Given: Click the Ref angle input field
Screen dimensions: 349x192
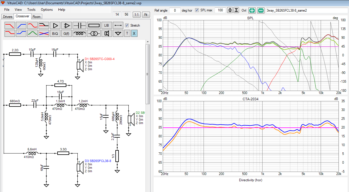Looking at the screenshot, I should pos(175,10).
